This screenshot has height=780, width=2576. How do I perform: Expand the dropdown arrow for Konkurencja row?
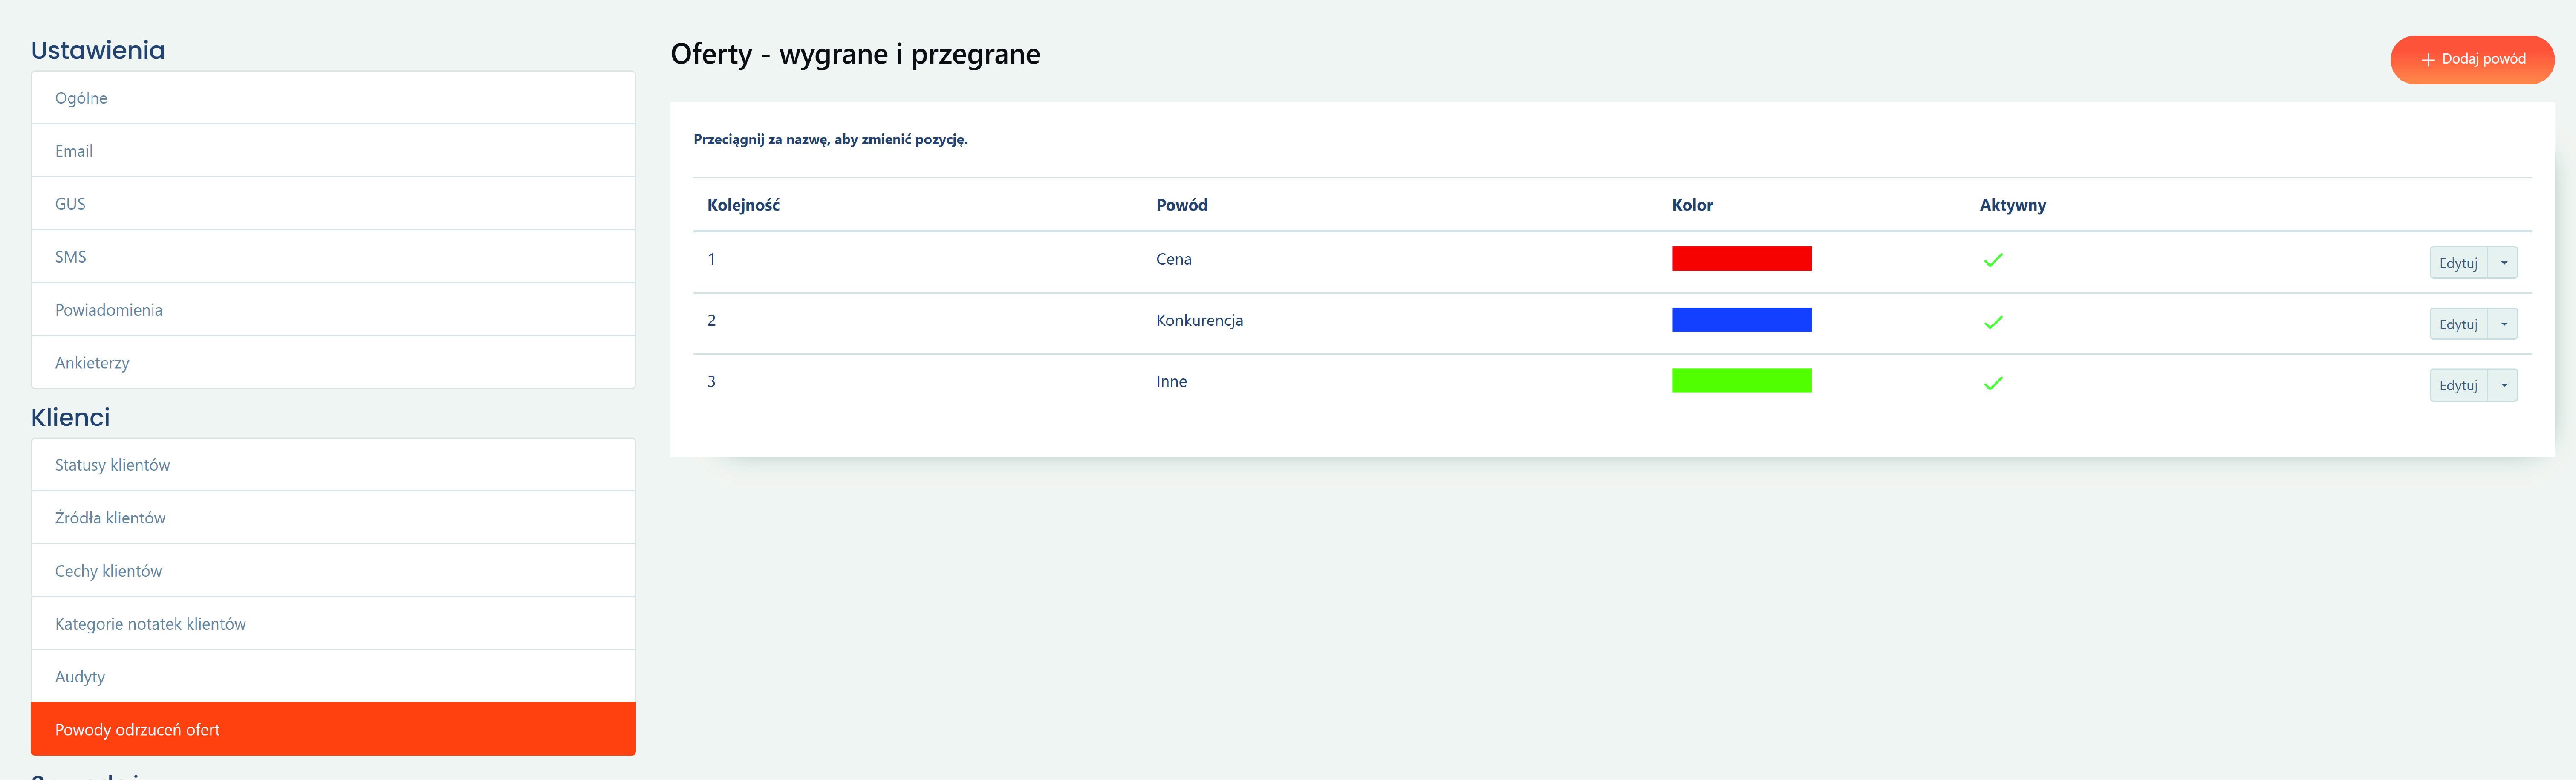pos(2503,324)
